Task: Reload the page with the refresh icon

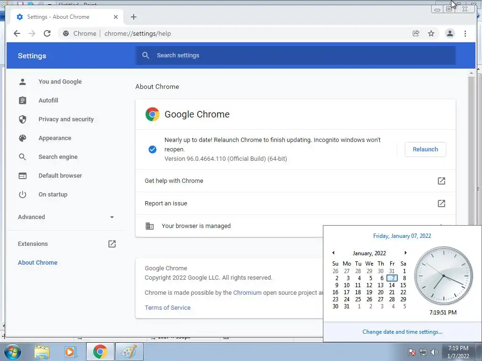Action: click(47, 33)
